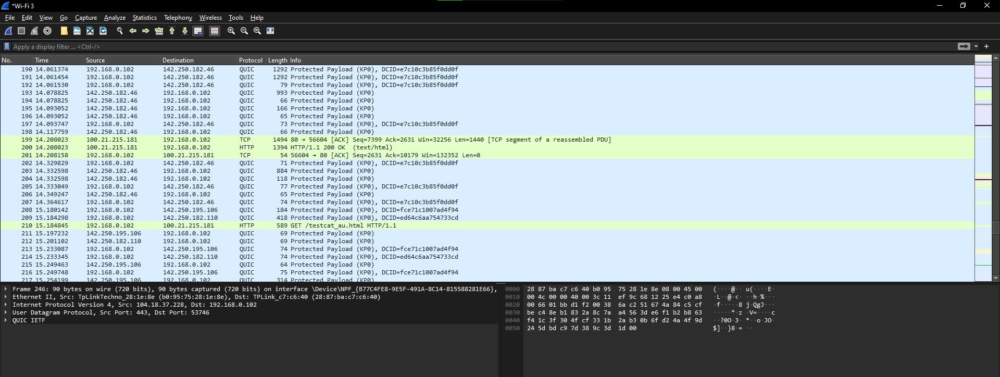This screenshot has width=1000, height=377.
Task: Select packet 208 to 142.250.195.106
Action: click(487, 210)
